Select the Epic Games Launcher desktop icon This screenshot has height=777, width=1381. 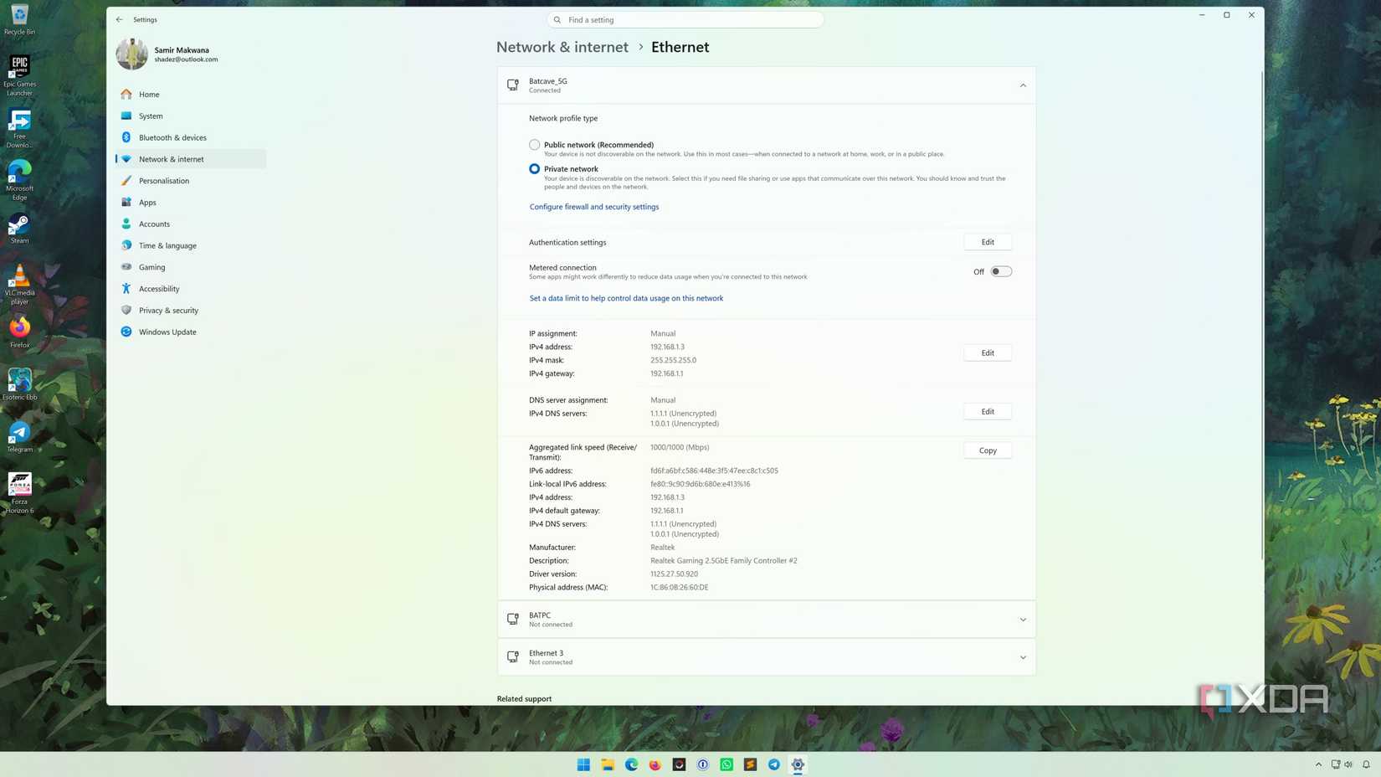pos(19,75)
